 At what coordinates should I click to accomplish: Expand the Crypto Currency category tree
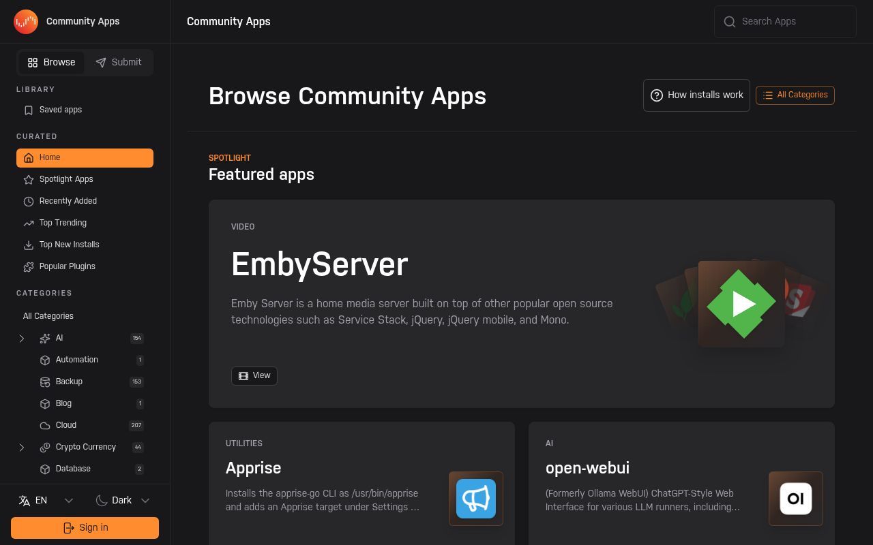point(22,448)
